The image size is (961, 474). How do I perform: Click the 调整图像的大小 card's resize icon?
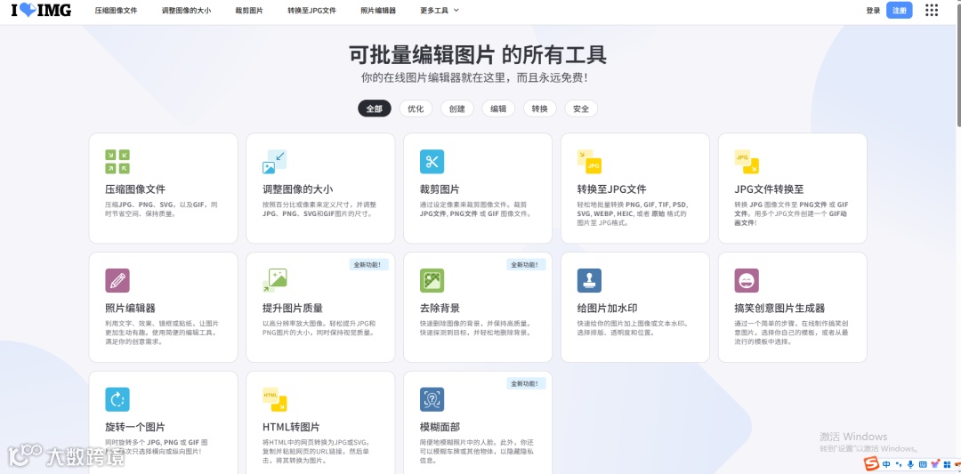coord(275,162)
